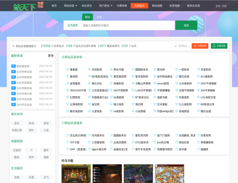Viewport: 238px width, 183px height.
Task: Click the green 搜索 button
Action: [x=186, y=25]
